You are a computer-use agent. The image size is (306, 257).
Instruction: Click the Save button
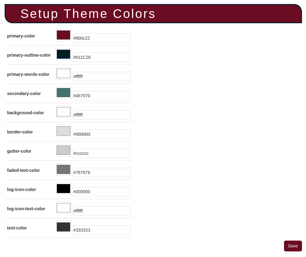pos(293,246)
